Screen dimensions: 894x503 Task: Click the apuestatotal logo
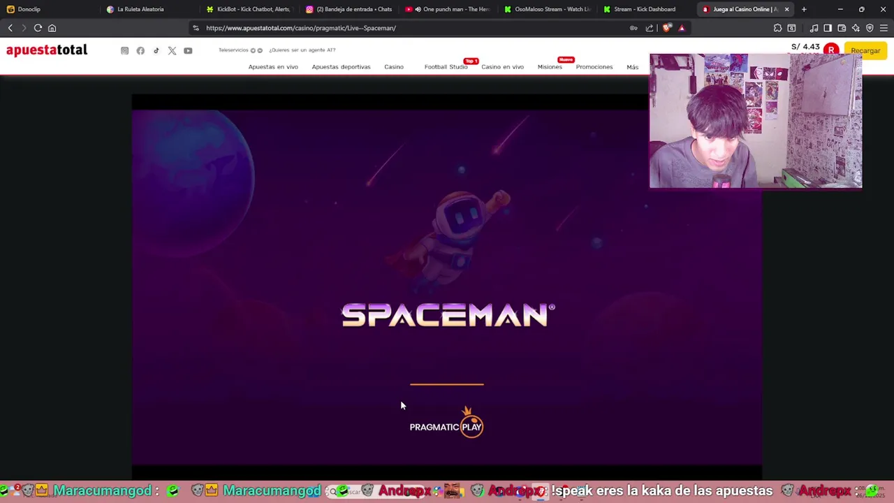click(47, 50)
